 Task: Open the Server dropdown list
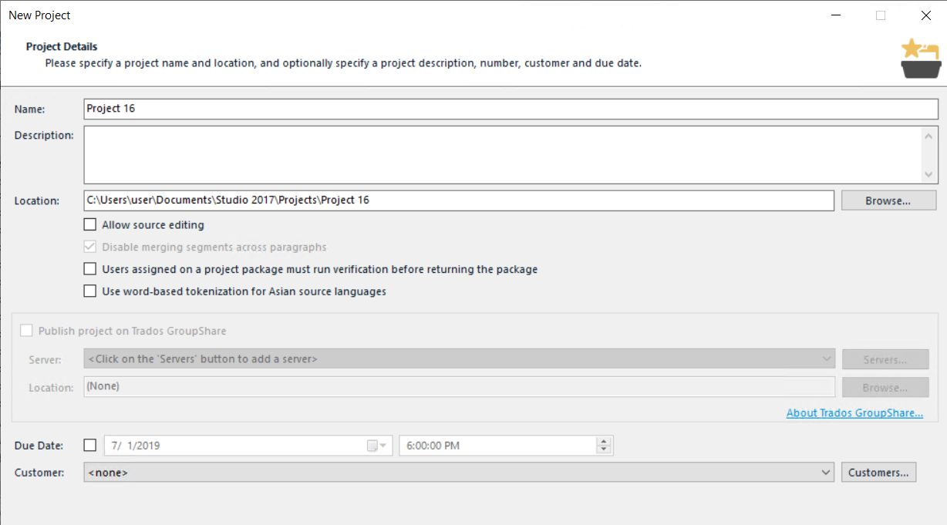(459, 358)
